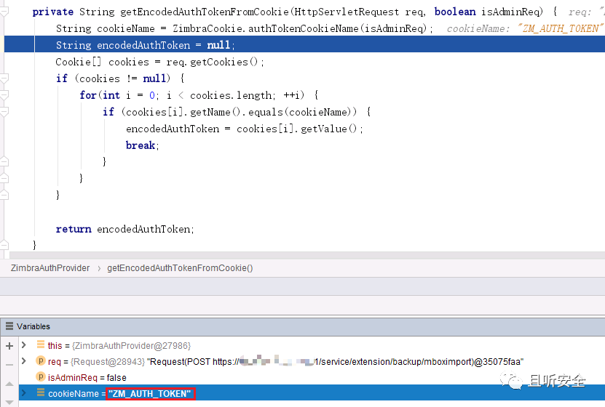Image resolution: width=605 pixels, height=407 pixels.
Task: Click the move watch up arrow
Action: coord(9,384)
